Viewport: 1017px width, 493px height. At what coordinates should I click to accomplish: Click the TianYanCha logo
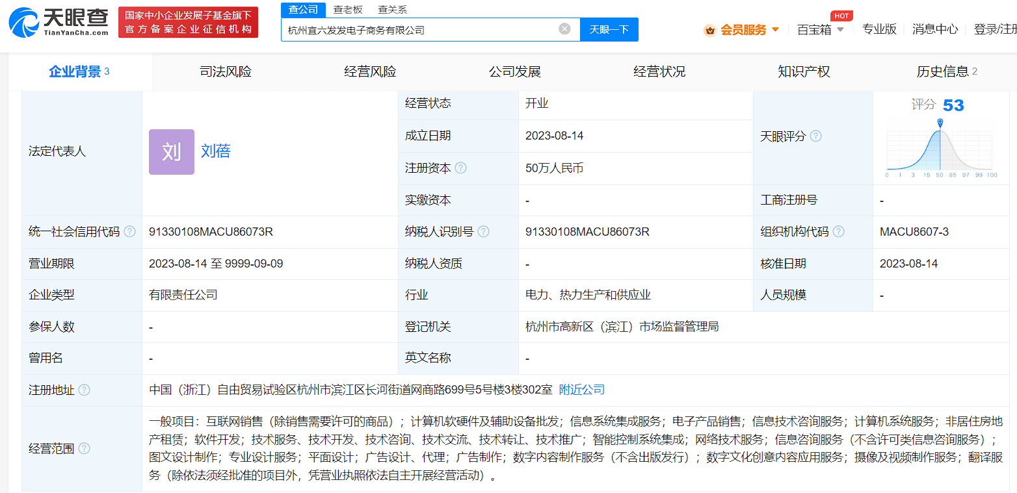pos(59,22)
